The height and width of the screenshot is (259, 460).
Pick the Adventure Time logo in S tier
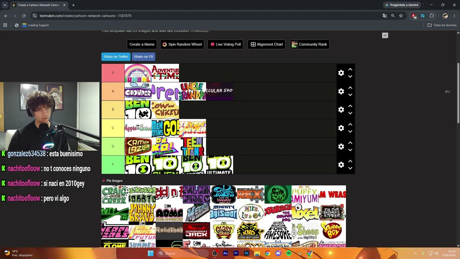coord(165,73)
